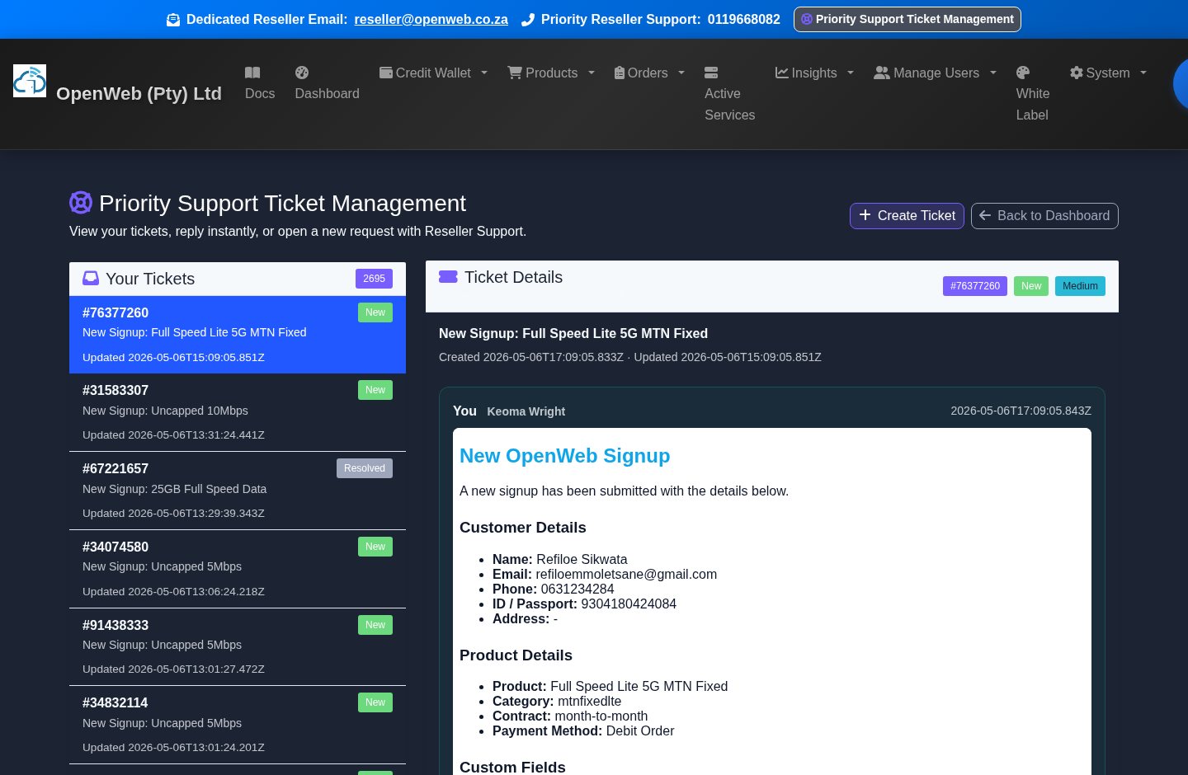
Task: Click the message timestamp 2026-05-06T17:09:05.843Z
Action: tap(1021, 411)
